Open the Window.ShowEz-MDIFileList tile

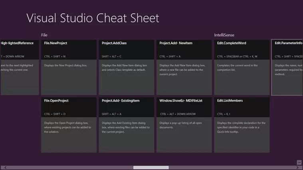click(x=184, y=125)
